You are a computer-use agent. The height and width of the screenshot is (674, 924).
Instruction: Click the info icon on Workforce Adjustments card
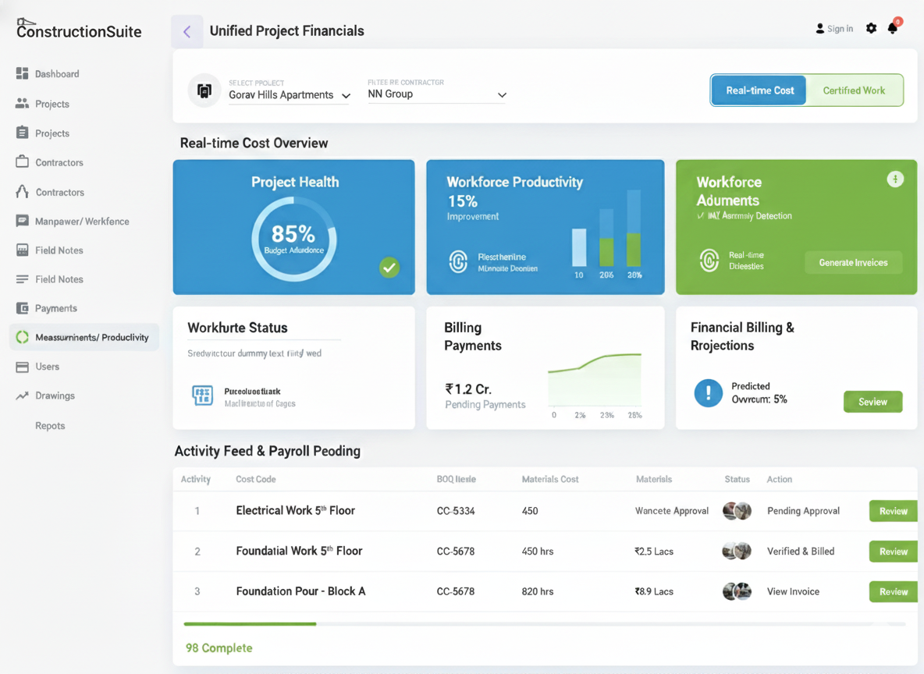895,179
